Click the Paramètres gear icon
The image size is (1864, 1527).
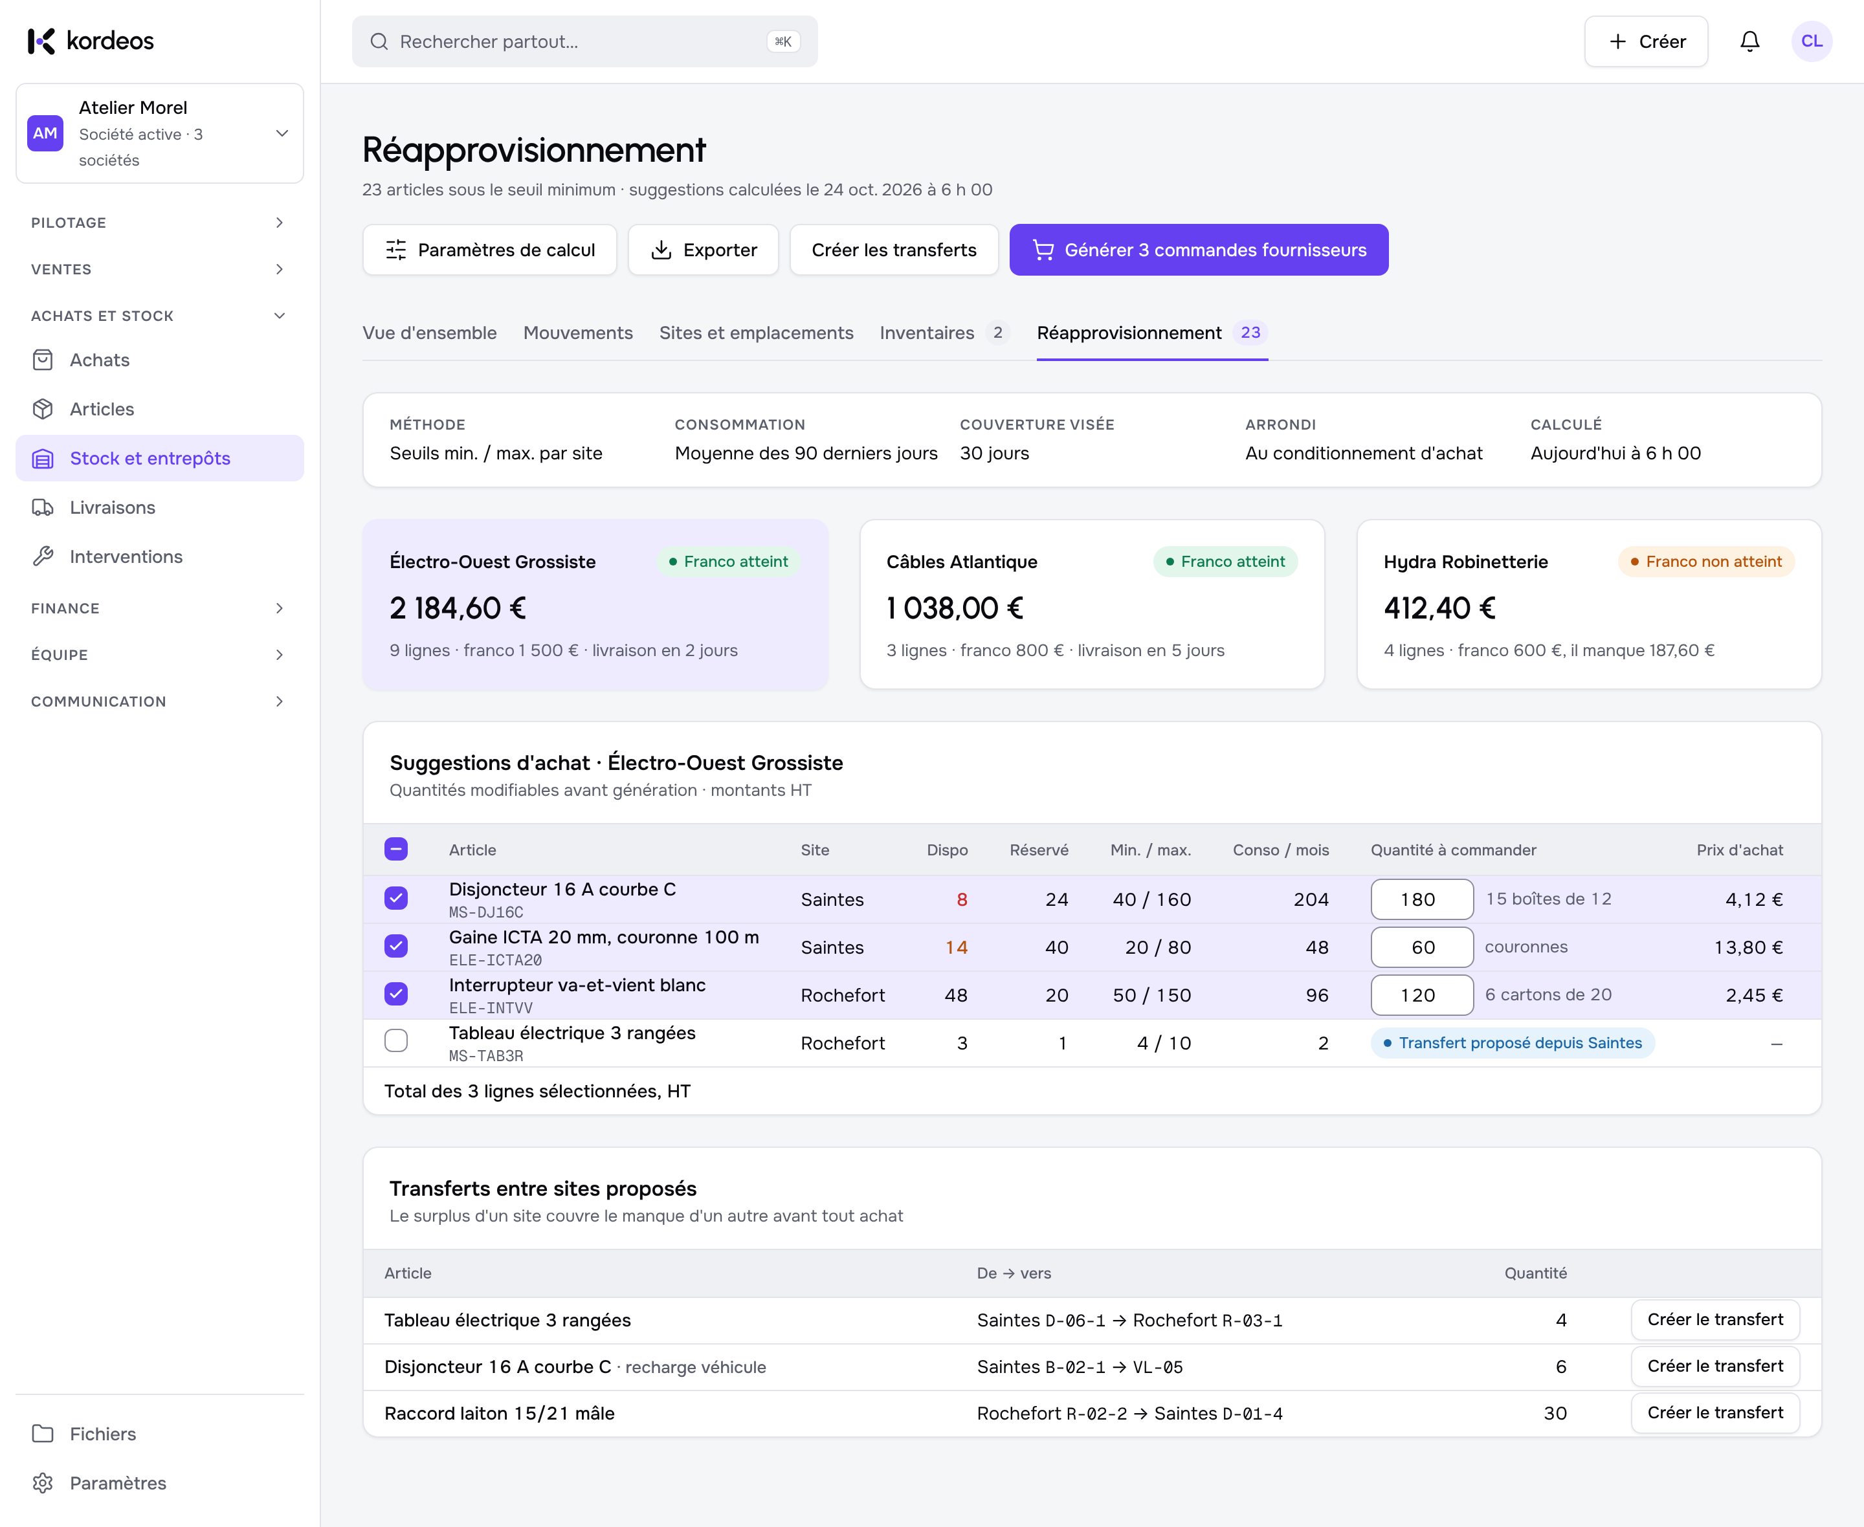click(43, 1483)
